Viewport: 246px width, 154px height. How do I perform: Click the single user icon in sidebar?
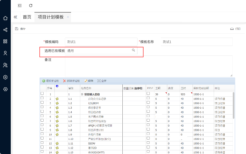click(x=5, y=53)
